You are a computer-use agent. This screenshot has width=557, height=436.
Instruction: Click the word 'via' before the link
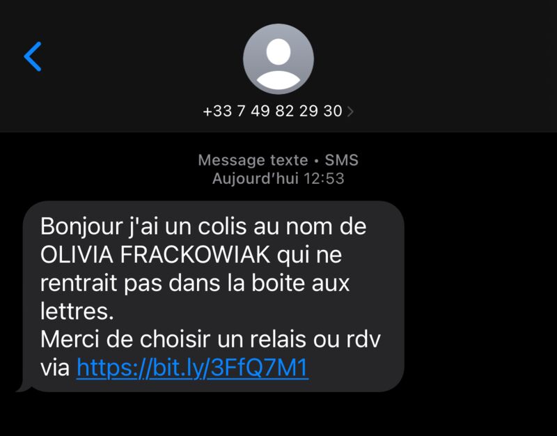(x=55, y=368)
